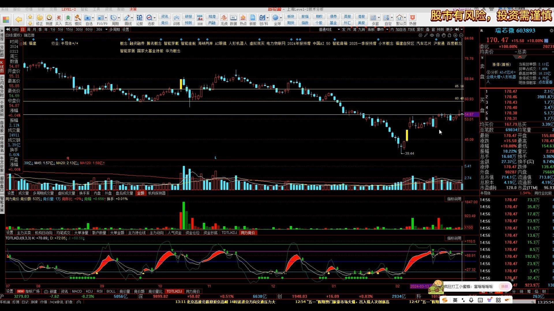Switch to the 周 weekly period tab
Image resolution: width=554 pixels, height=311 pixels.
click(29, 29)
